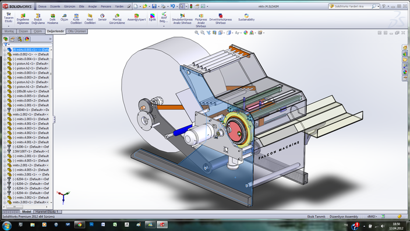Viewport: 410px width, 231px height.
Task: Open Boşluk Doğrulama clearance tool
Action: (x=38, y=19)
